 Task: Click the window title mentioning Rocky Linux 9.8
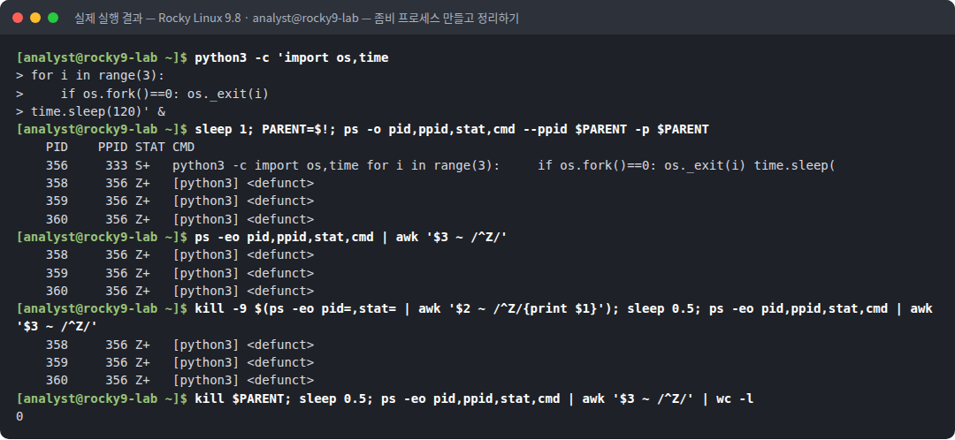click(x=296, y=19)
